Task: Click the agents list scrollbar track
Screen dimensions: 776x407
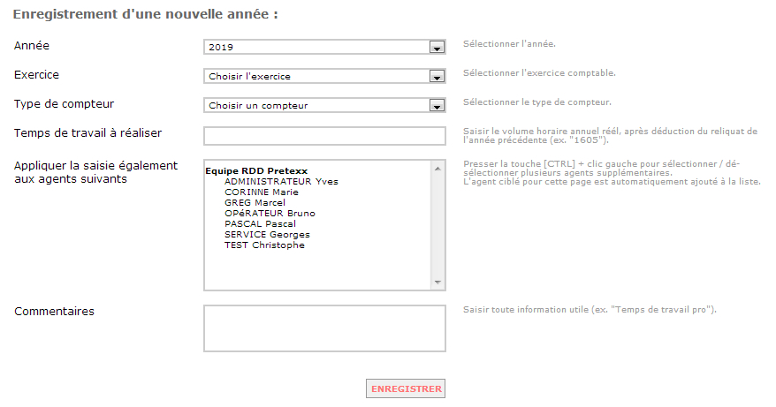Action: pyautogui.click(x=437, y=225)
